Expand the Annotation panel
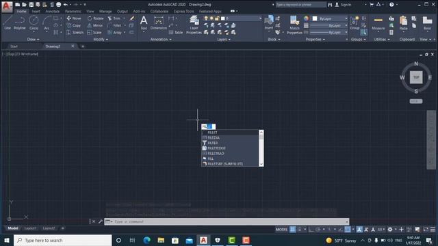This screenshot has height=246, width=438. pos(161,40)
